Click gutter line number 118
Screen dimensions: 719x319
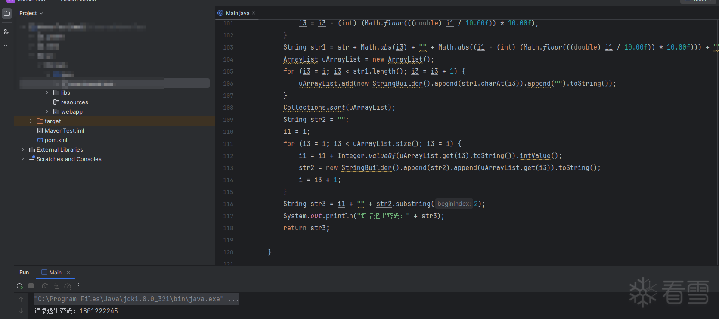click(228, 228)
